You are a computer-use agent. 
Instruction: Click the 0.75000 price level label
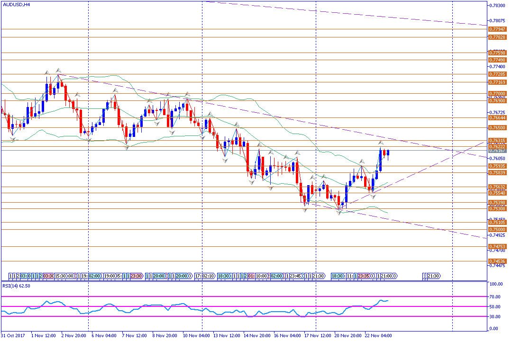pyautogui.click(x=497, y=230)
